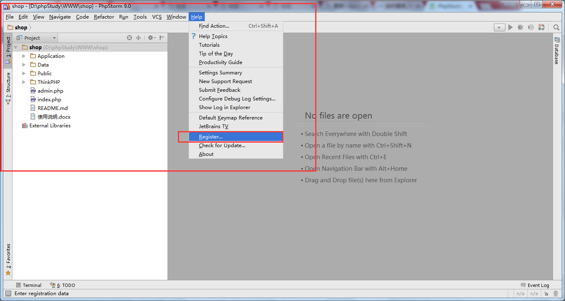Choose Check for Update...
The image size is (565, 301).
[x=236, y=145]
